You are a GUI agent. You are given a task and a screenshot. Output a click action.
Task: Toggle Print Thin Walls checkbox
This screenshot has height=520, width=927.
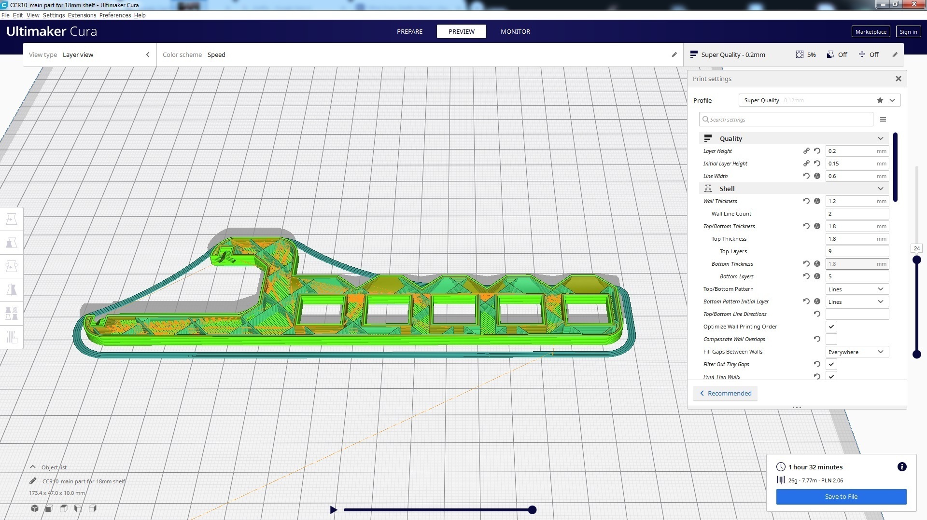click(x=831, y=376)
